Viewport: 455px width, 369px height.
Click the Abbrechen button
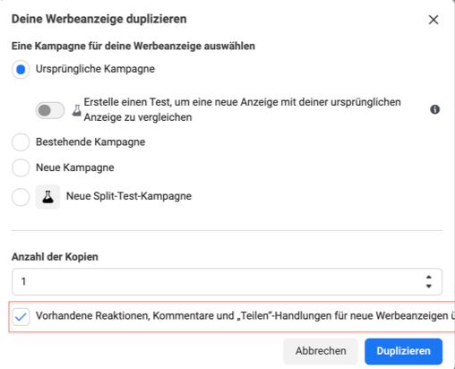(321, 351)
